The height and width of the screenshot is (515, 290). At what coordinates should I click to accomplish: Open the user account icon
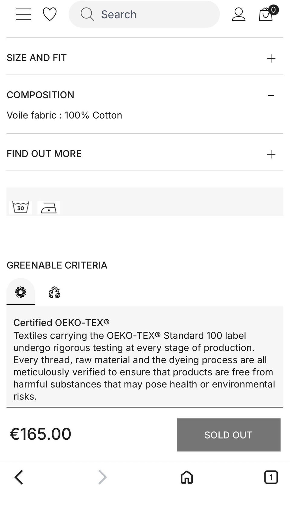(238, 14)
